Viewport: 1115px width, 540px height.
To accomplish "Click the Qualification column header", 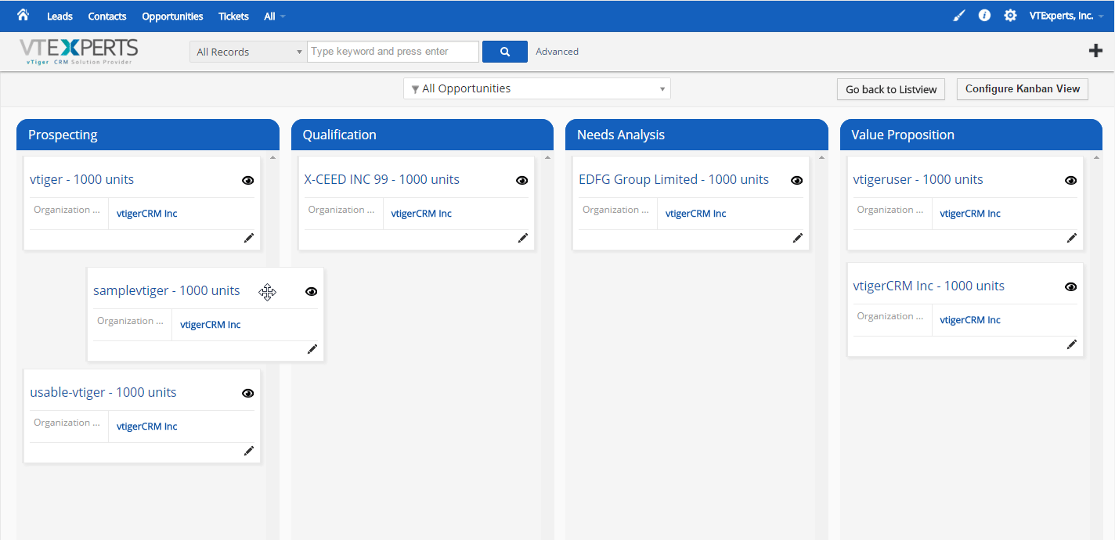I will (x=422, y=135).
